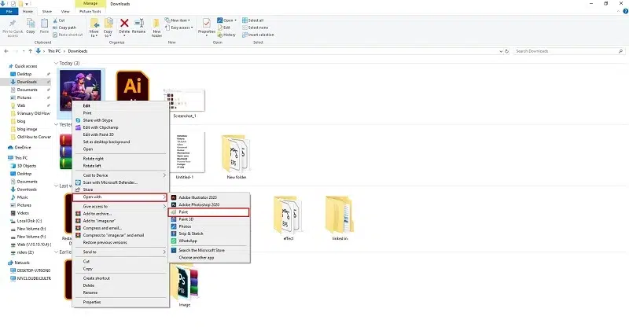
Task: Switch to the Share ribbon tab
Action: click(x=47, y=12)
